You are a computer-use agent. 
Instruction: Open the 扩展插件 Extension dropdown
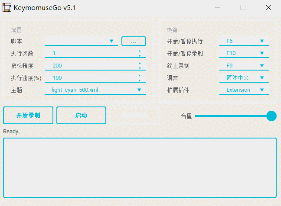244,90
